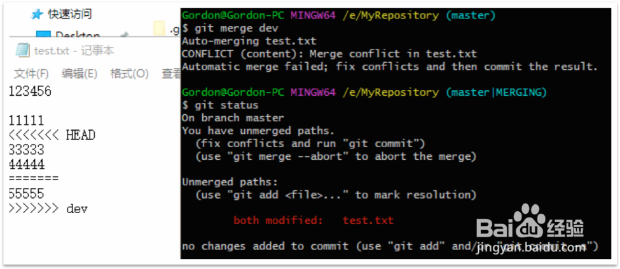Place cursor on the >>>>>>> dev line

48,209
